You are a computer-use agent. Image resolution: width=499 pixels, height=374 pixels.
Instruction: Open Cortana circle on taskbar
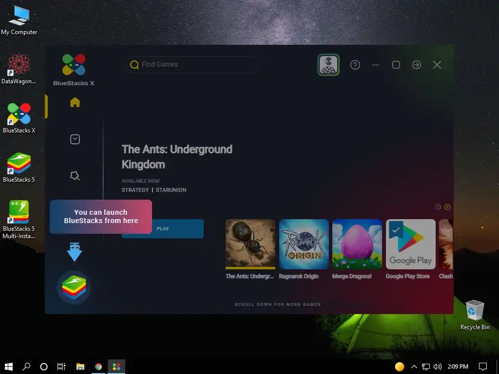pyautogui.click(x=44, y=366)
